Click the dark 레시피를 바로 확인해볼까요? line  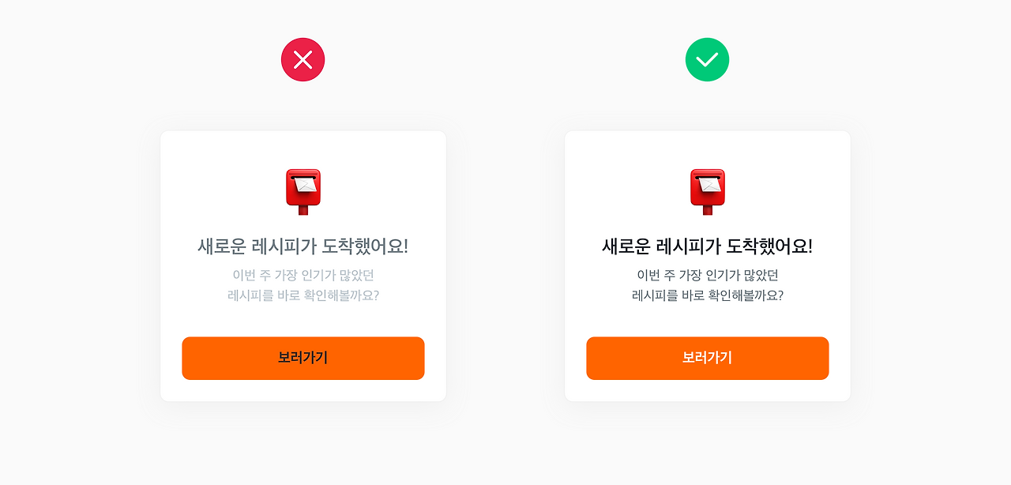click(708, 296)
